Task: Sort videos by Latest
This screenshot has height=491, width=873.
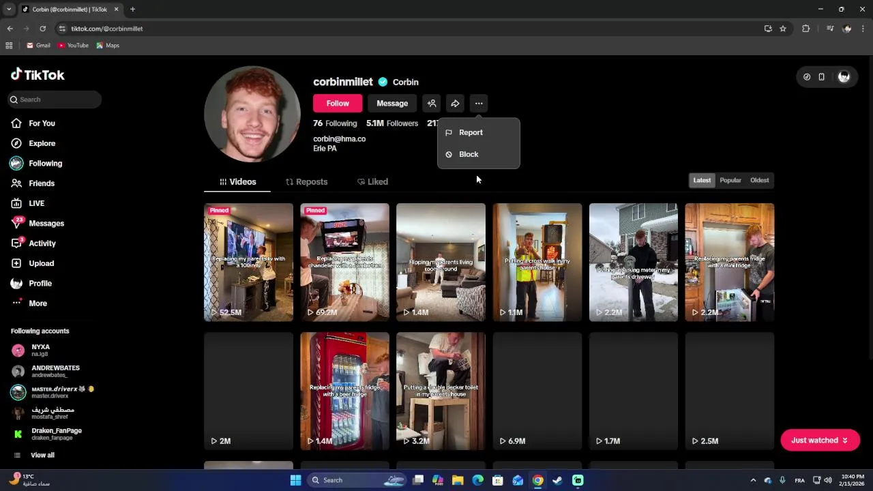Action: coord(702,180)
